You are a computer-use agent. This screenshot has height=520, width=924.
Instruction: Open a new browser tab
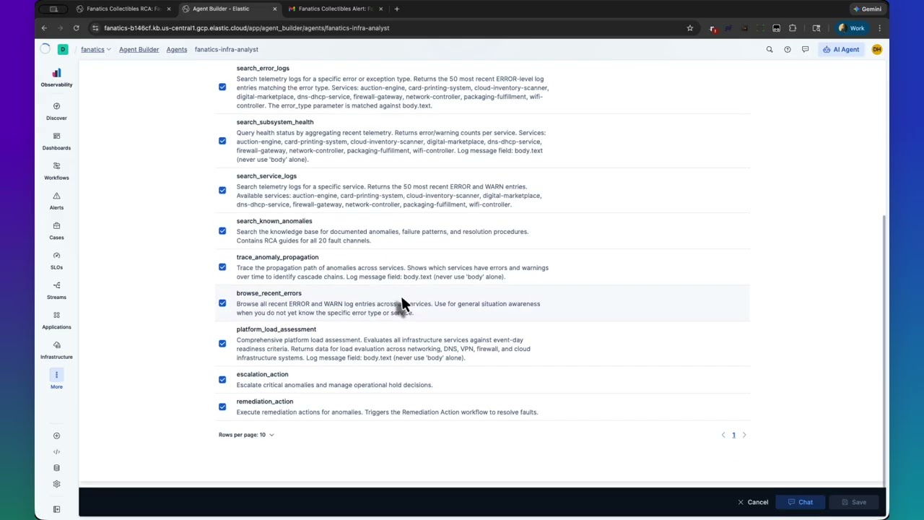396,9
